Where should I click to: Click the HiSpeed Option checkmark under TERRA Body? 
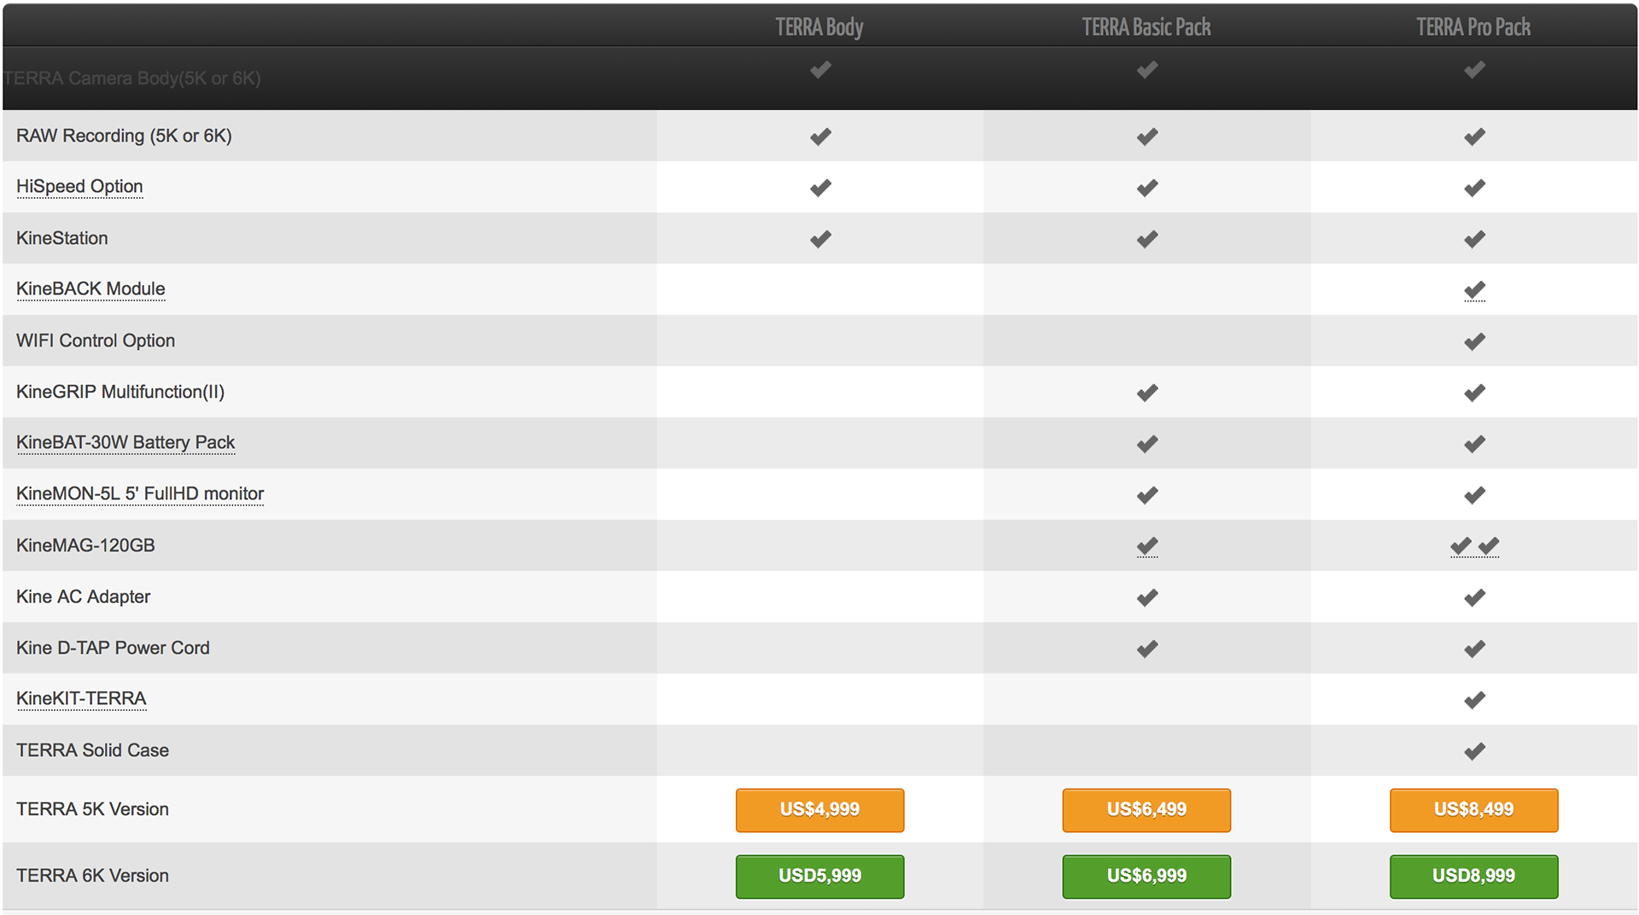820,188
